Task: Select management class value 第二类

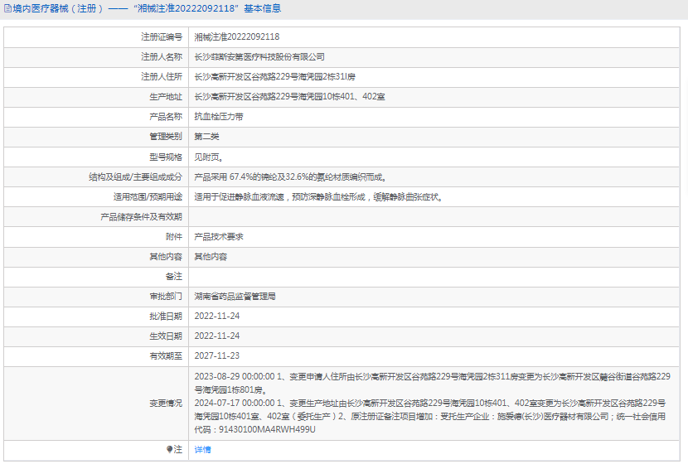Action: tap(206, 137)
